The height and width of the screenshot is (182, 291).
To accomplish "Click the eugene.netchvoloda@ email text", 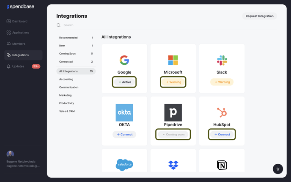I will coord(23,166).
